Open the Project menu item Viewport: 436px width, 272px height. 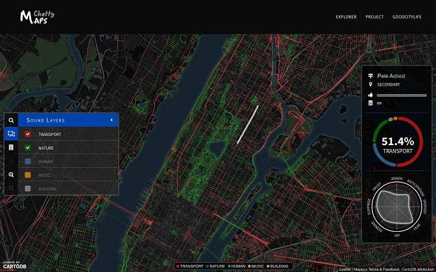click(x=374, y=17)
